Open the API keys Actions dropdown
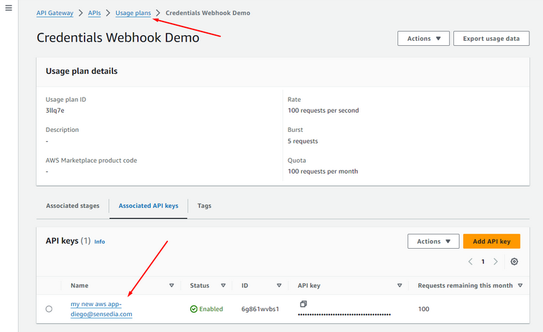 (433, 242)
